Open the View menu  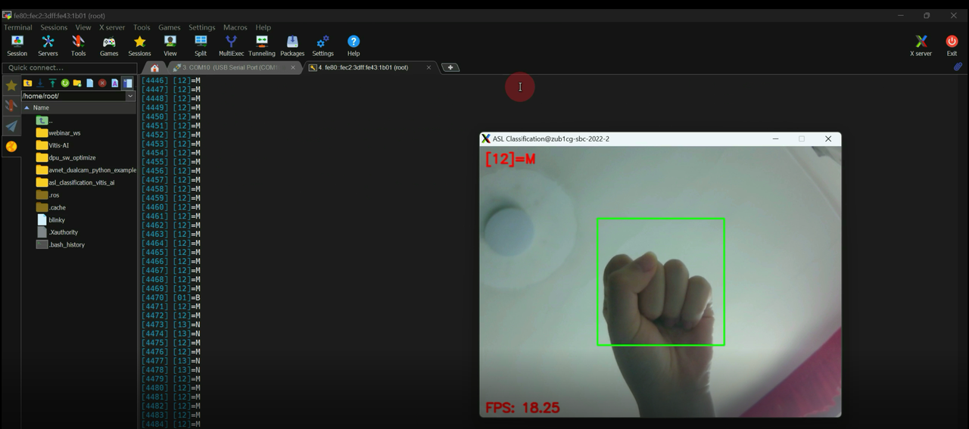(83, 27)
